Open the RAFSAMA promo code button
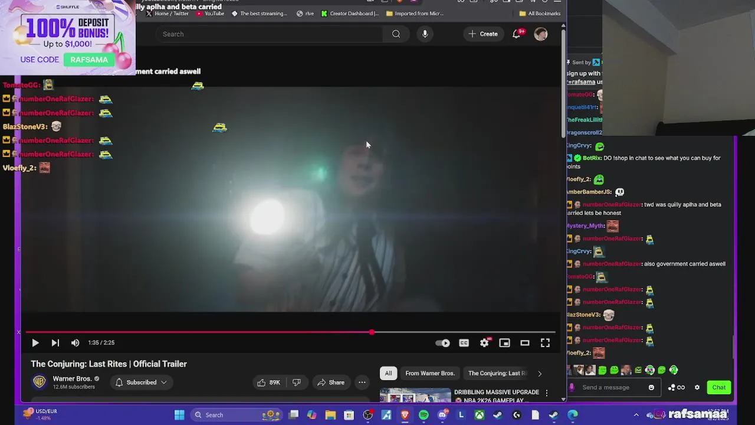The image size is (755, 425). (89, 60)
